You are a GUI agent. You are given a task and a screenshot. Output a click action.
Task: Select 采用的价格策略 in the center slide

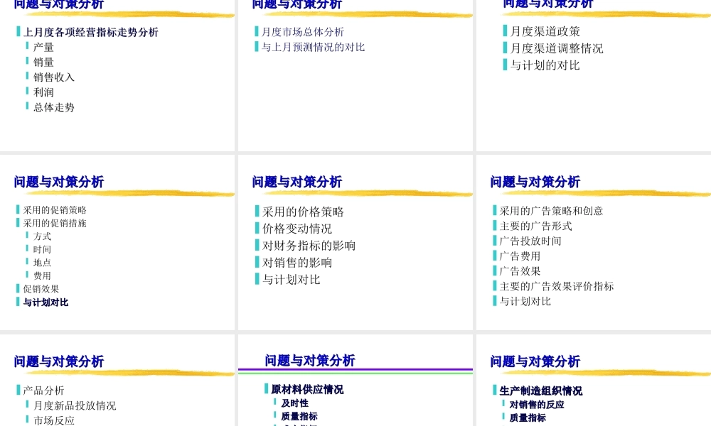click(302, 210)
